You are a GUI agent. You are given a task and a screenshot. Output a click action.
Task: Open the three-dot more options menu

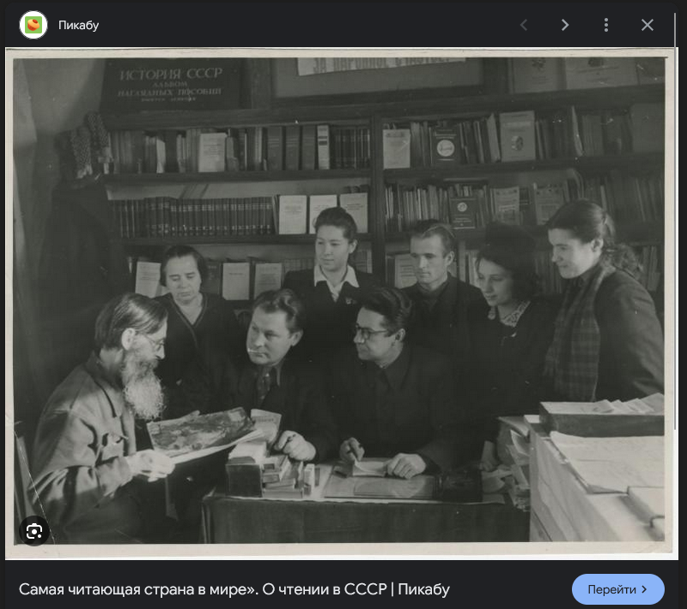click(606, 25)
